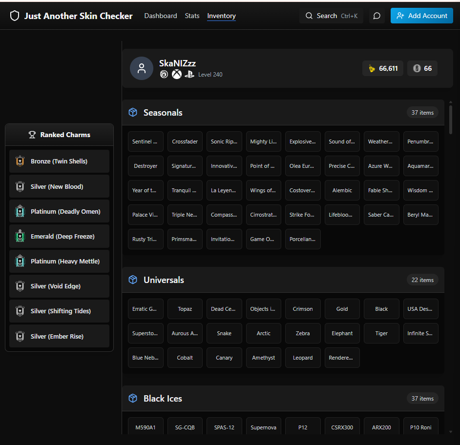Choose the Zebra universal skin
The width and height of the screenshot is (460, 445).
[303, 333]
